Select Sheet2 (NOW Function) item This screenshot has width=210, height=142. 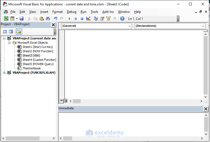coord(38,51)
